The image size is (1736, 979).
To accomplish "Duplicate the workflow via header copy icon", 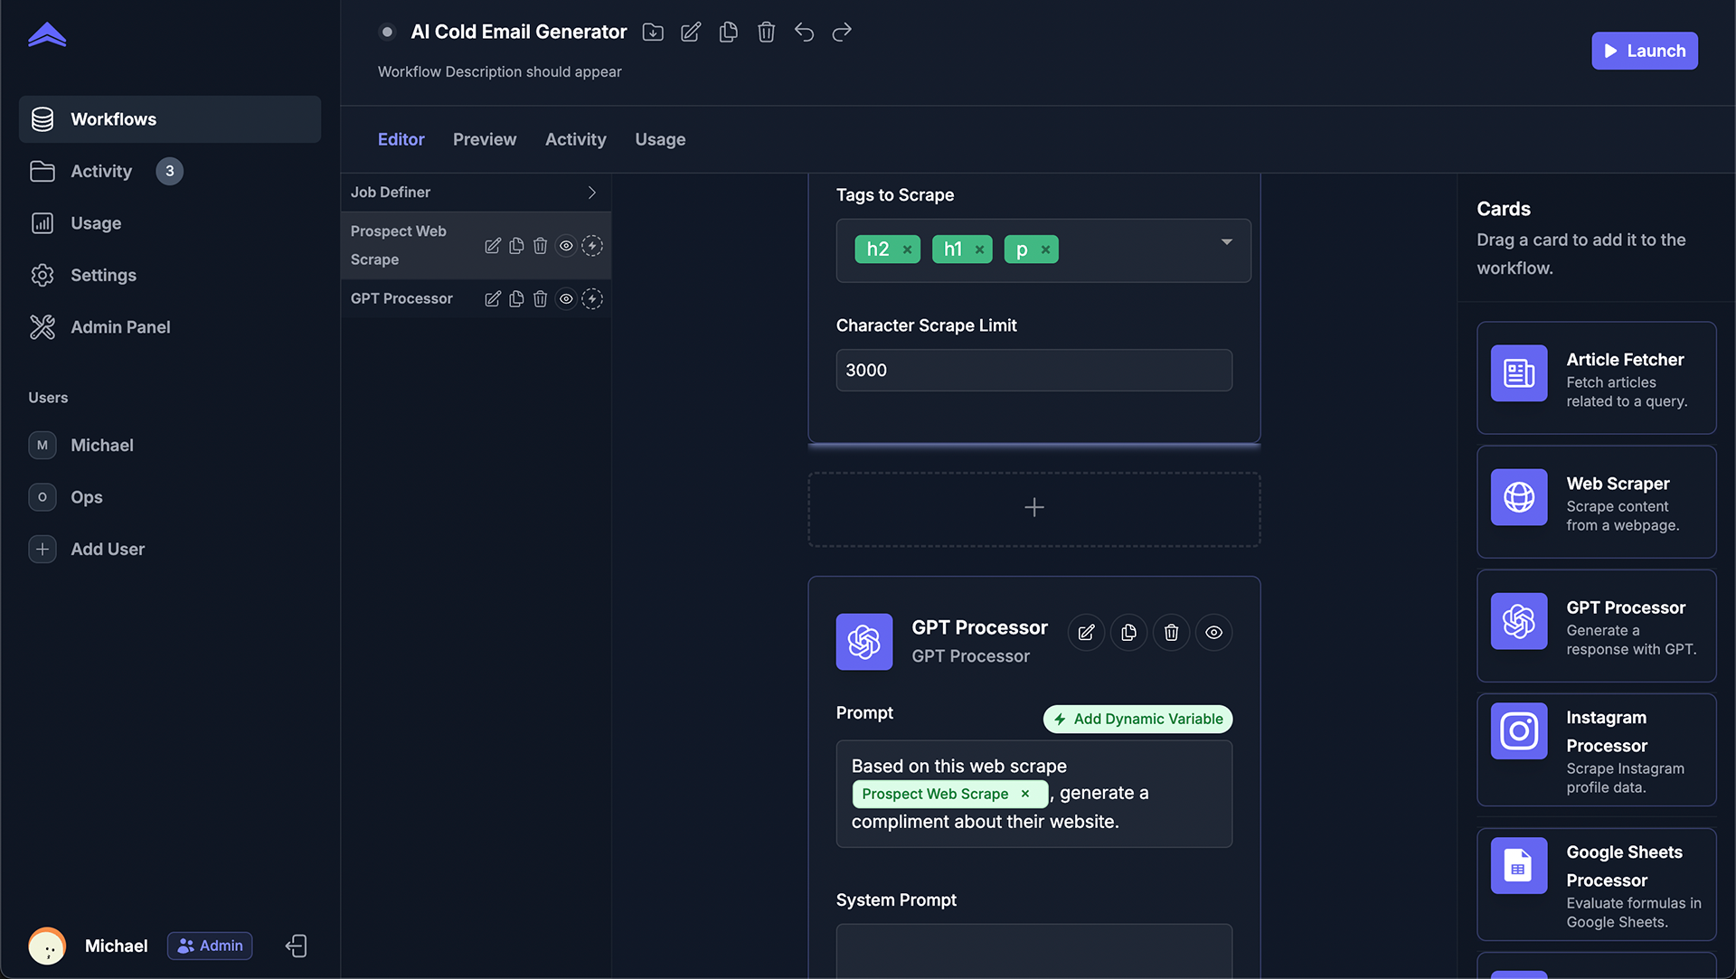I will point(728,33).
